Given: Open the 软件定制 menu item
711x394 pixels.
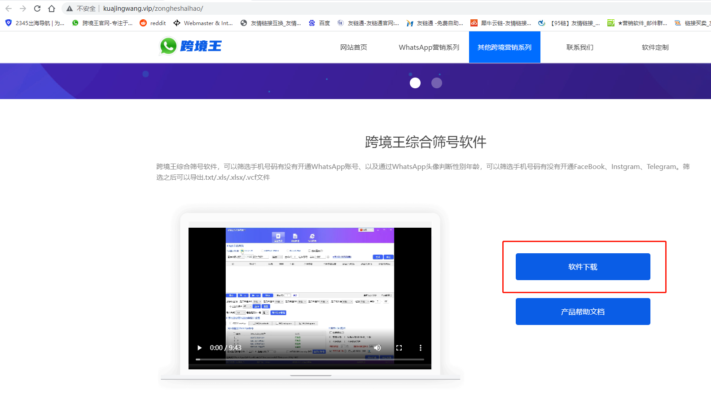Looking at the screenshot, I should click(x=655, y=47).
